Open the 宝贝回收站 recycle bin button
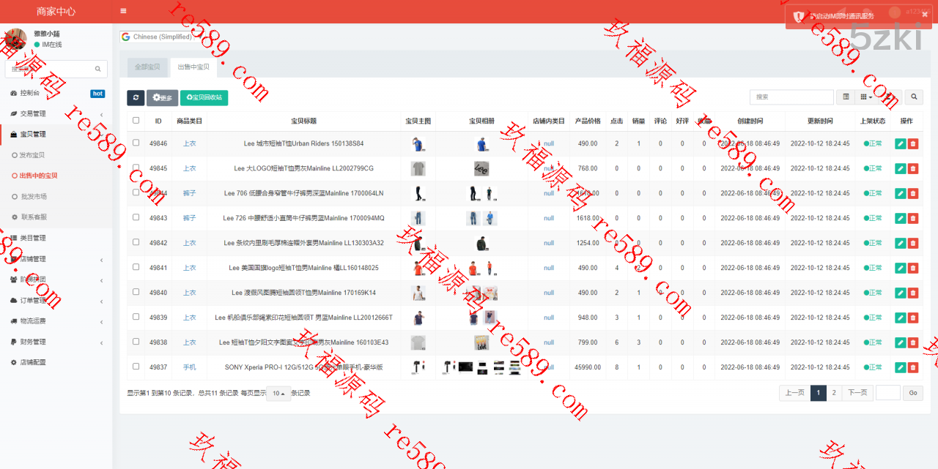 204,98
